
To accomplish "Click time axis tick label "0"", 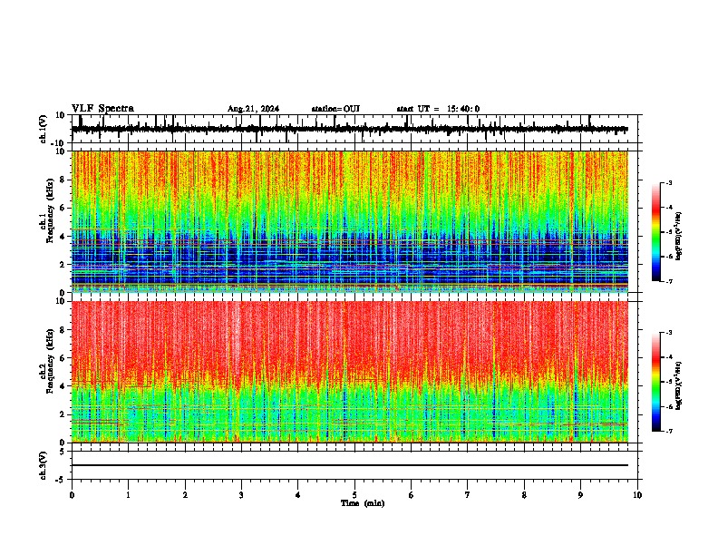I will (72, 495).
